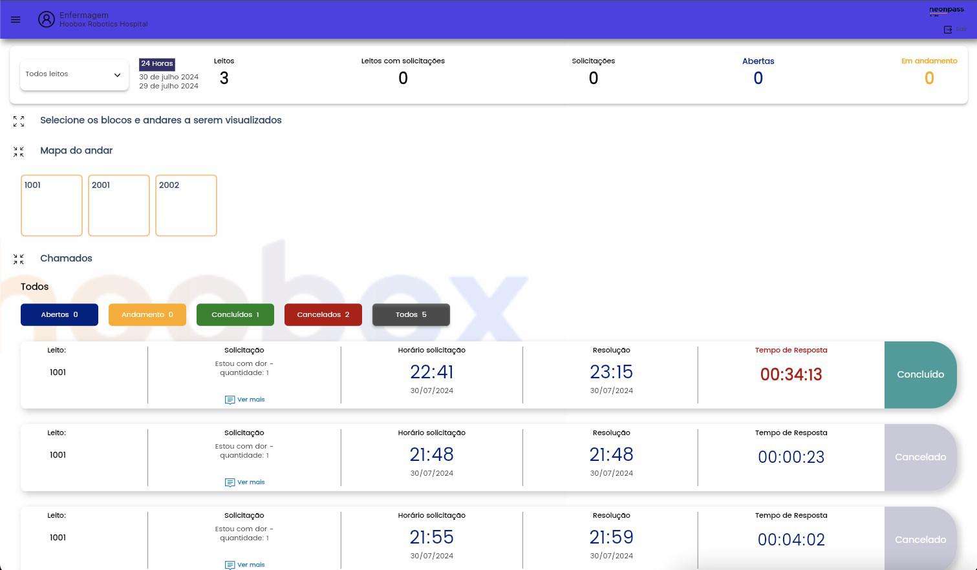Click the Concluído status button

coord(920,374)
